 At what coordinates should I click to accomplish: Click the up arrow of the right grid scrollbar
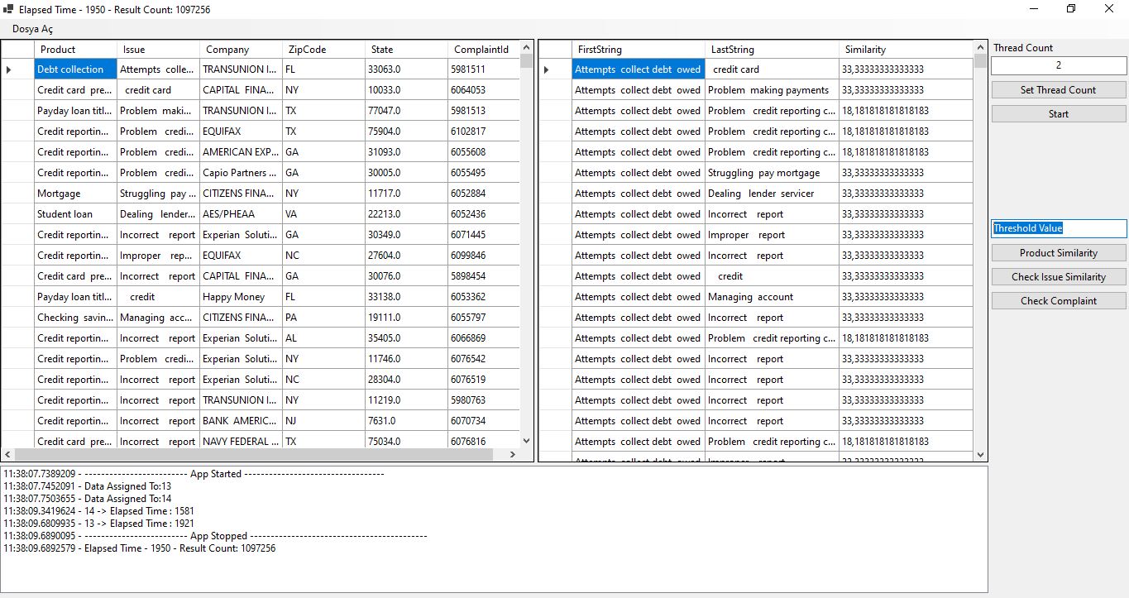pyautogui.click(x=980, y=47)
